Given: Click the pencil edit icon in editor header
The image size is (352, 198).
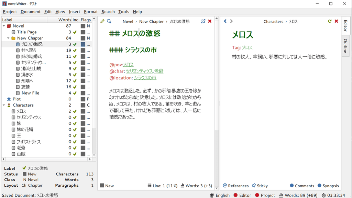Looking at the screenshot, I should pos(102,21).
